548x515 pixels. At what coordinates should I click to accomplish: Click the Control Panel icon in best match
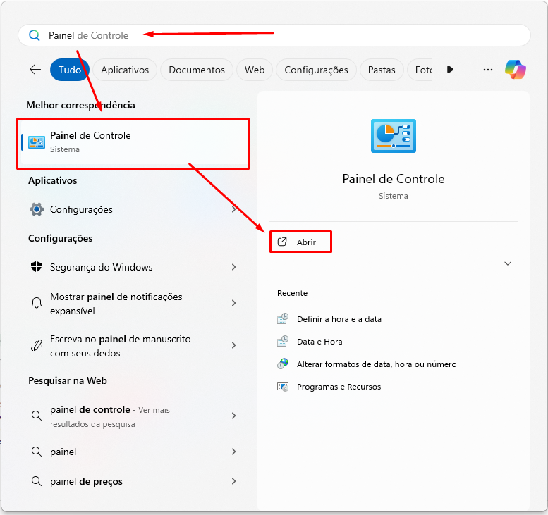coord(37,142)
